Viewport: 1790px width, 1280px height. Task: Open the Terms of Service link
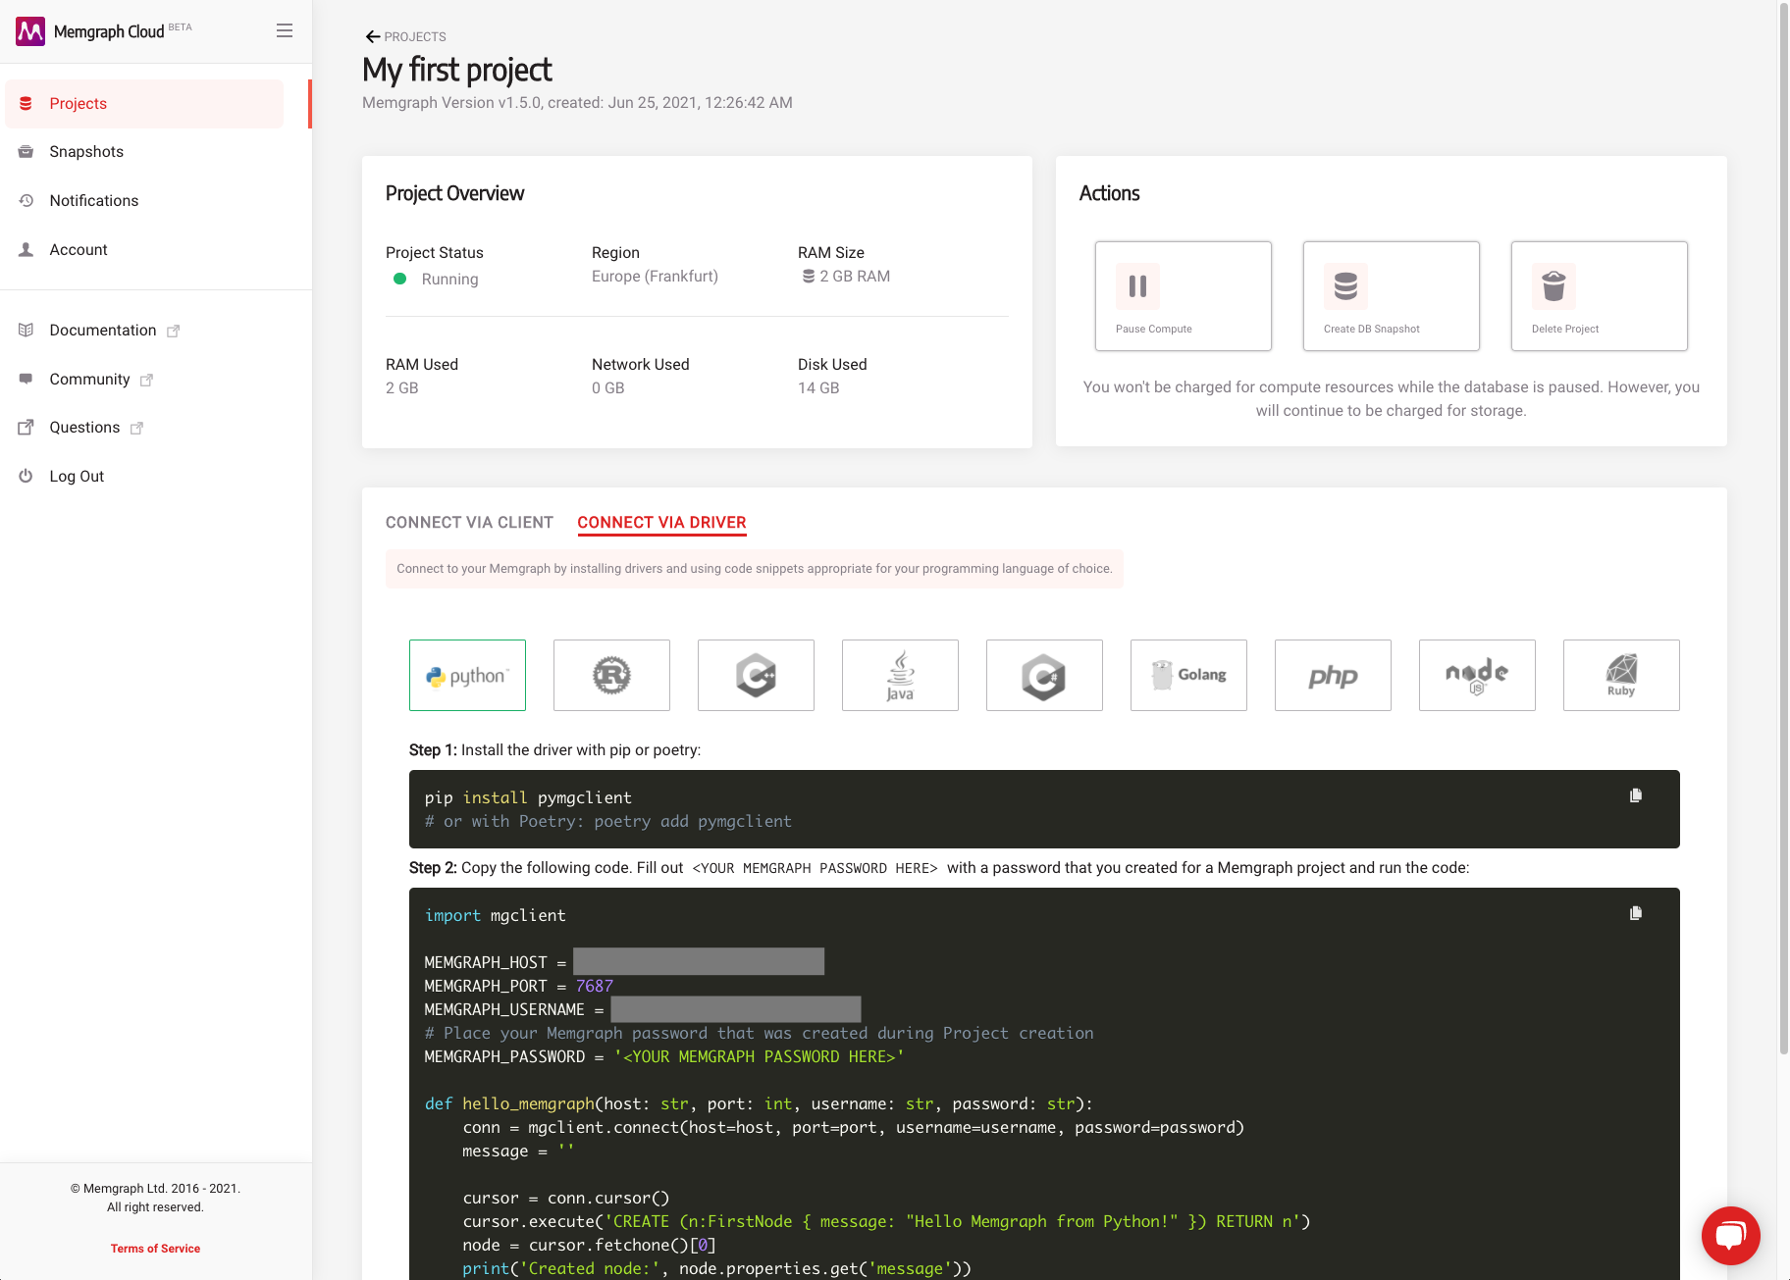(155, 1249)
